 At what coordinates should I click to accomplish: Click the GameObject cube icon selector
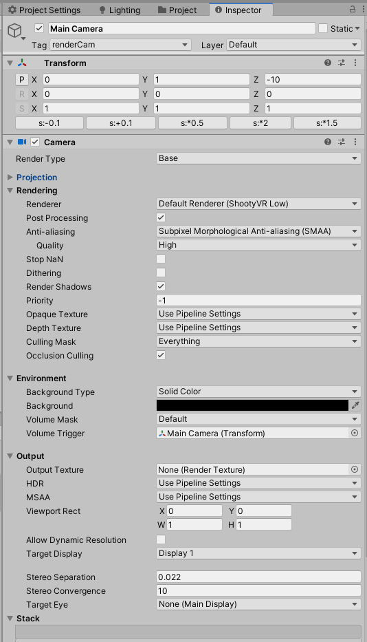coord(15,31)
